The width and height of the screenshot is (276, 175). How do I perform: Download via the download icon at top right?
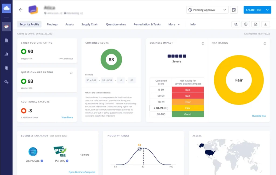265,24
